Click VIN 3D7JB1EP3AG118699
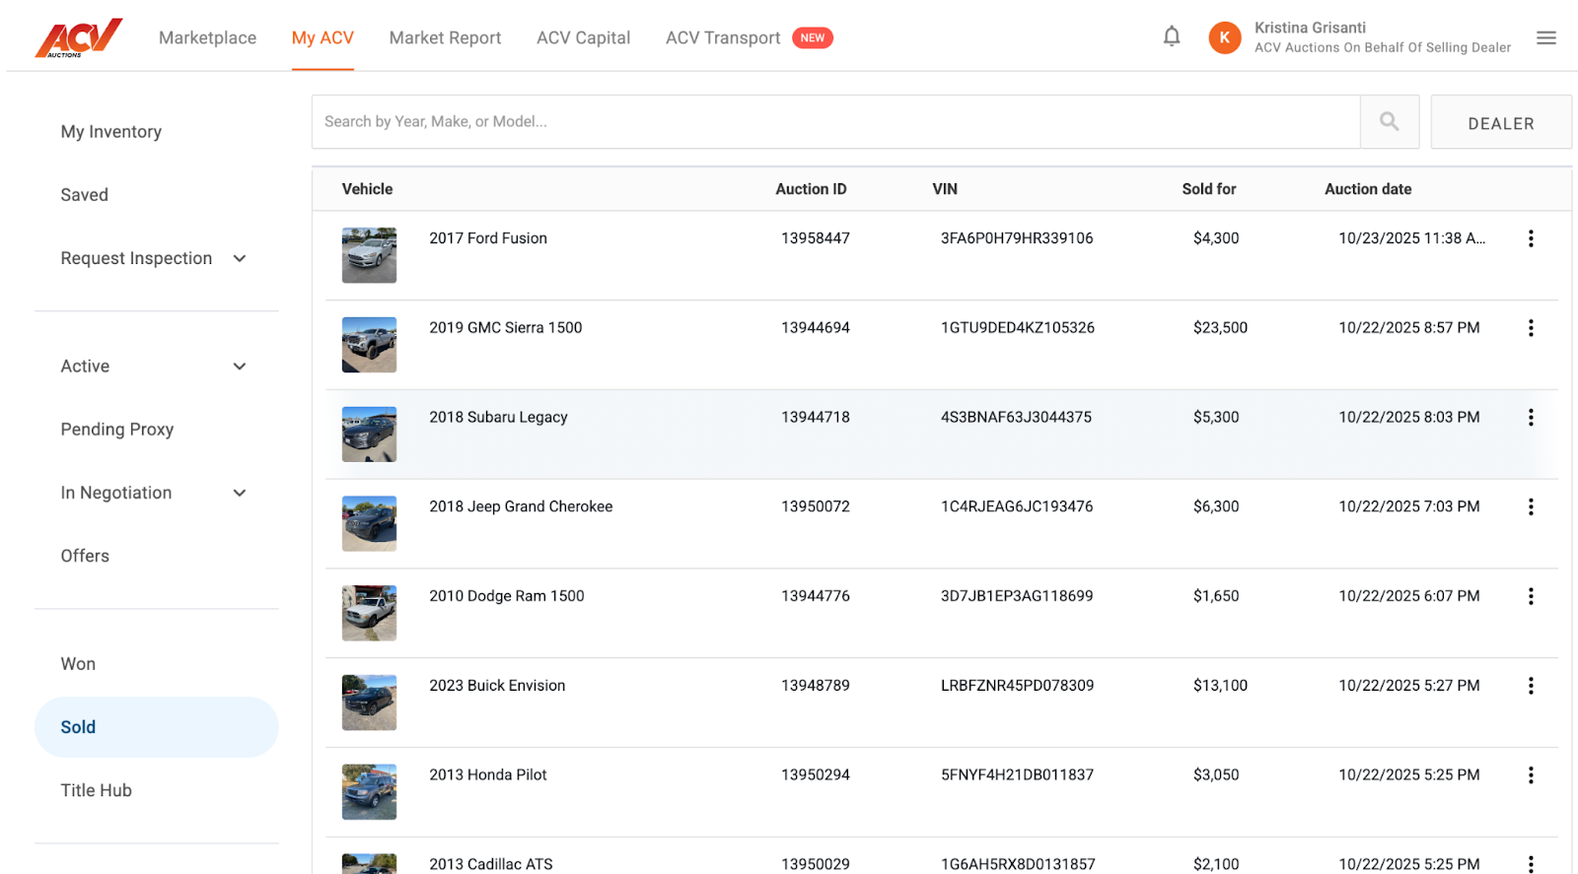Viewport: 1578px width, 874px height. (1017, 596)
